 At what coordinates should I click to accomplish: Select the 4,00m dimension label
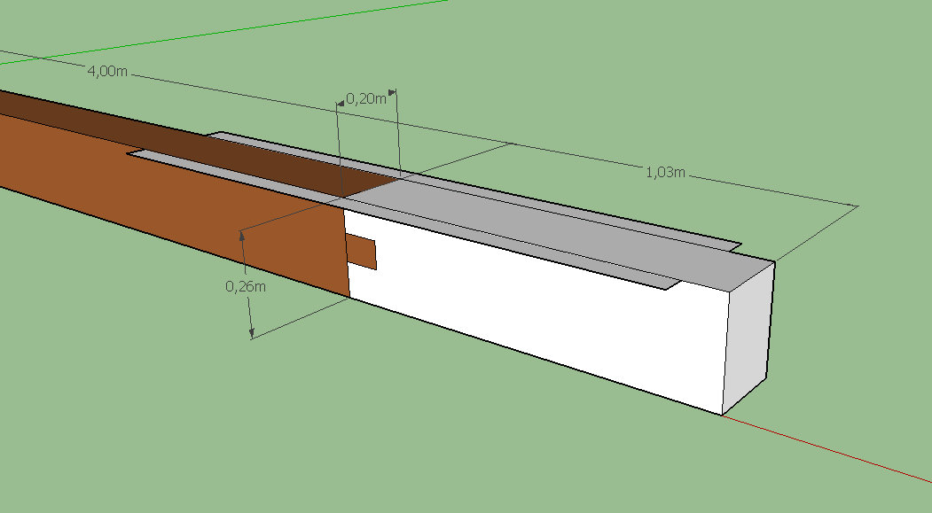click(107, 71)
